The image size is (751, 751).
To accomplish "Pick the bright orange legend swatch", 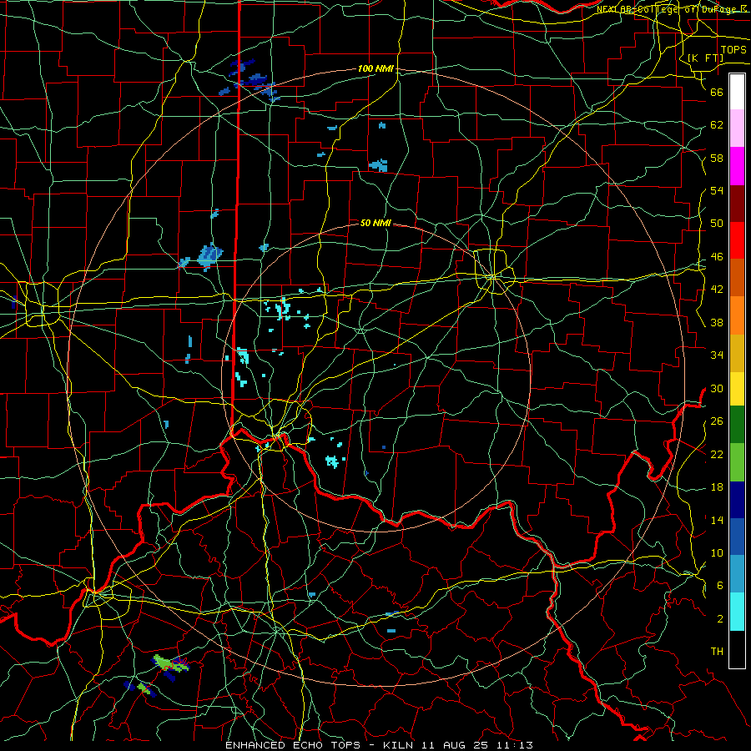I will 737,315.
